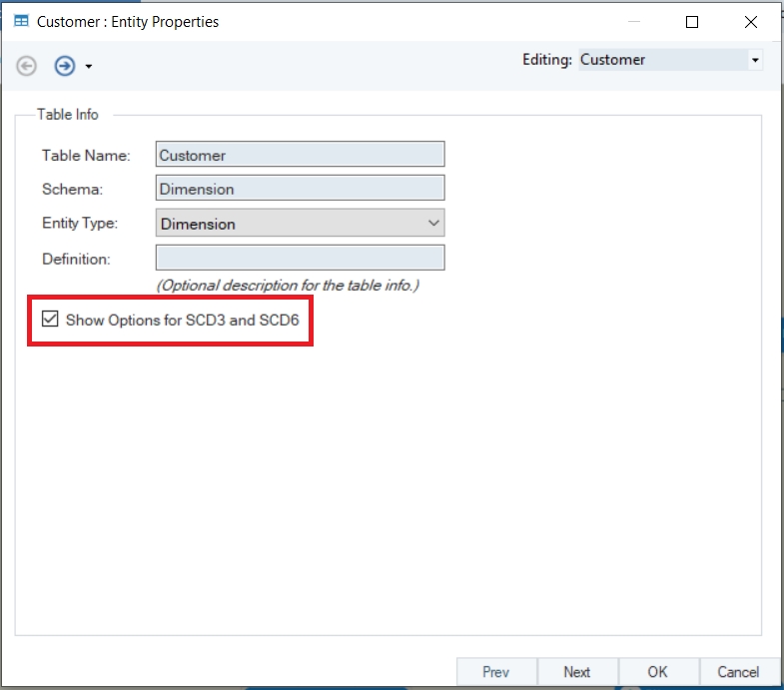Click the 'Customer : Entity Properties' title text

(x=128, y=21)
